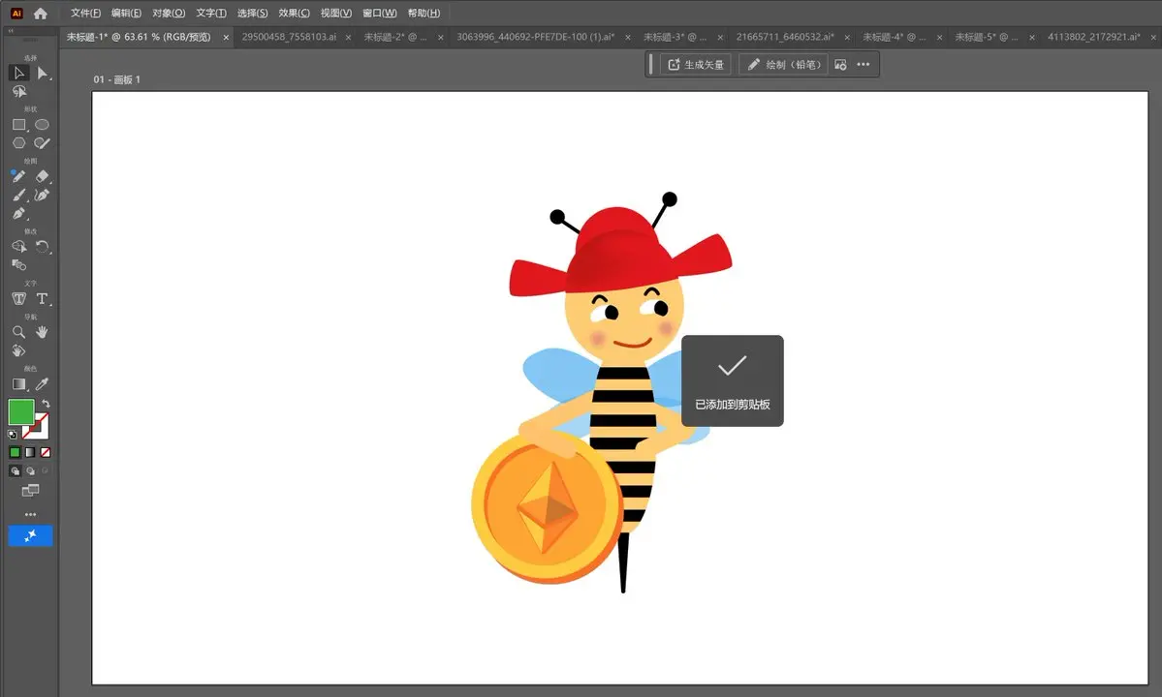Pick the Ellipse shape tool

click(42, 125)
